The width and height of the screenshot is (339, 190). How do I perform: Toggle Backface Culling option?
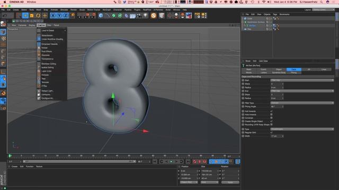click(52, 64)
